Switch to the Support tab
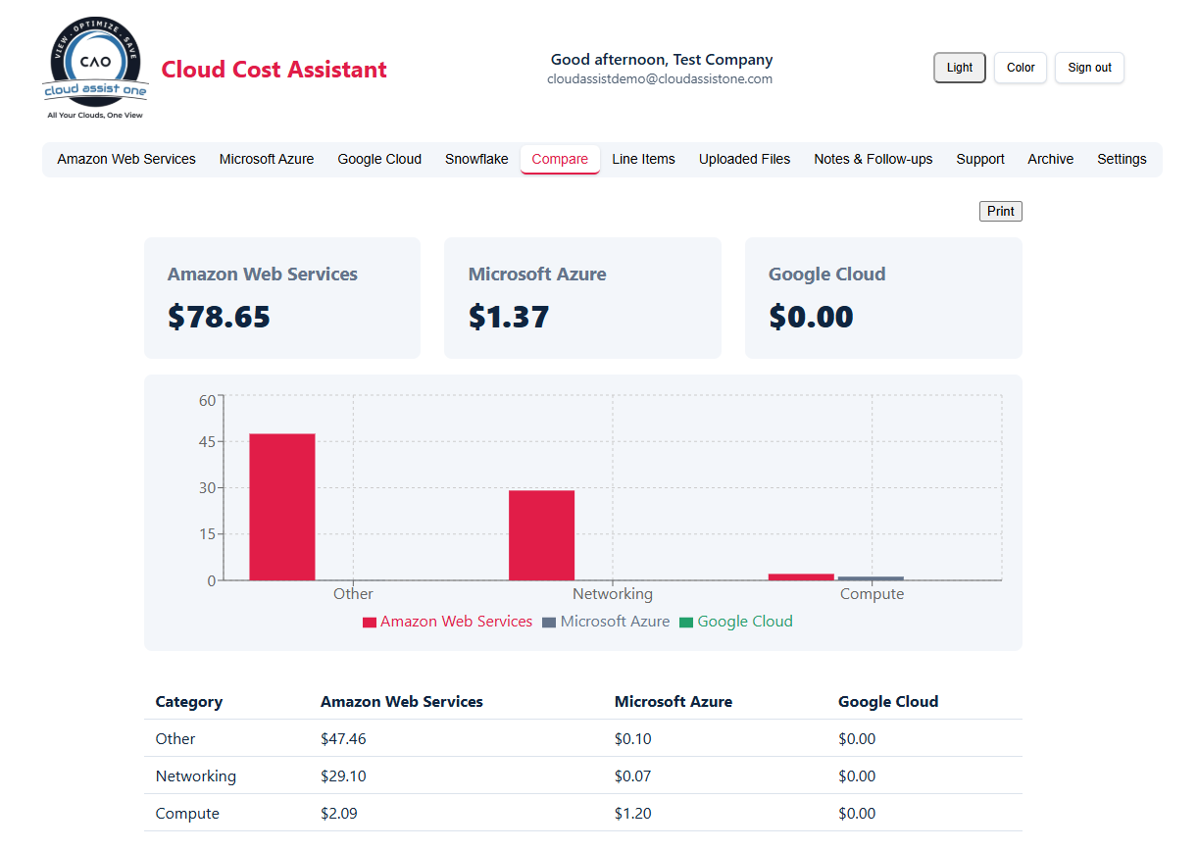The height and width of the screenshot is (850, 1198). coord(980,159)
